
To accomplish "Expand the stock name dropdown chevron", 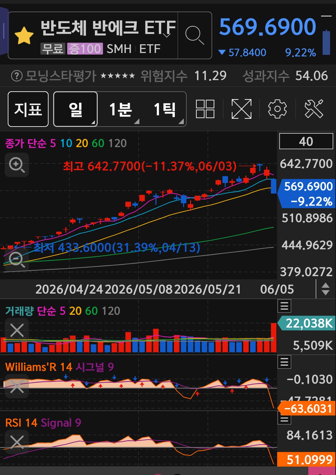I will [x=167, y=35].
